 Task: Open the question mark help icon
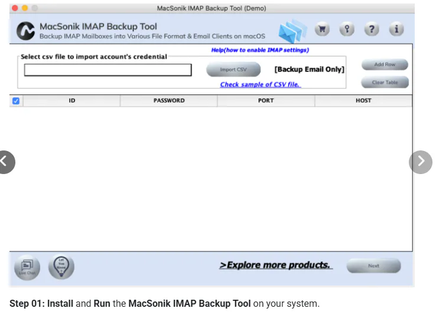tap(372, 29)
